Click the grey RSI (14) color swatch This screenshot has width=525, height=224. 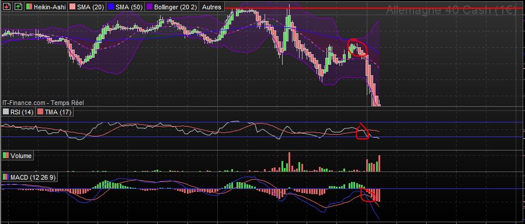point(6,112)
